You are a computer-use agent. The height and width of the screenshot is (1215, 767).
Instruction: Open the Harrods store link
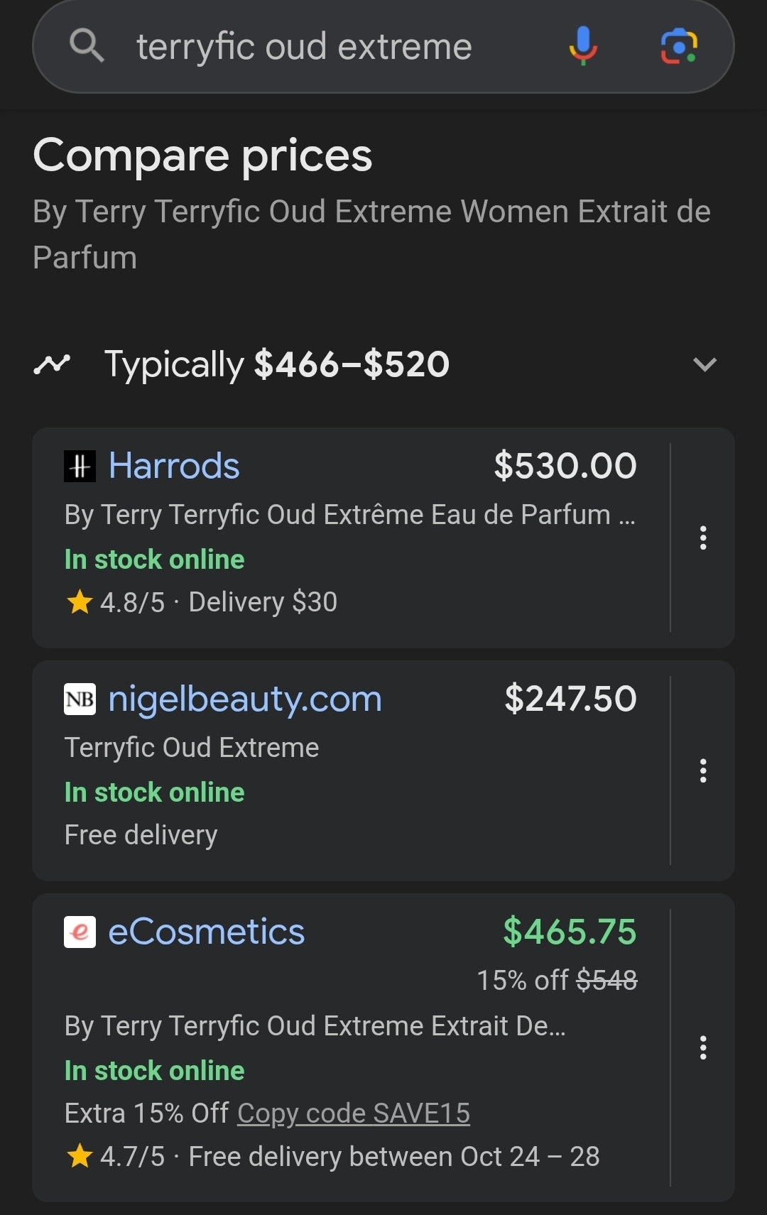point(174,467)
